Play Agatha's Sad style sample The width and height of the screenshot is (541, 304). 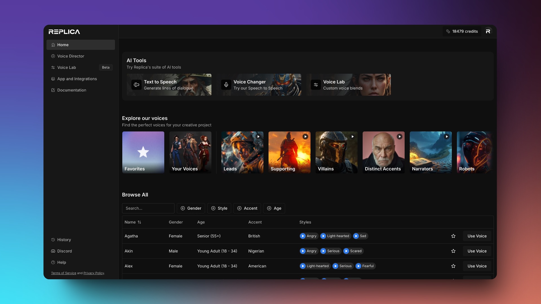[360, 236]
